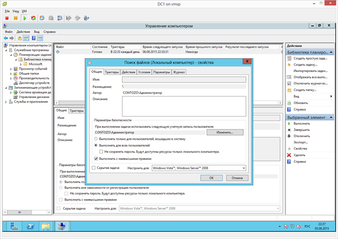
Task: Open File Explorer from the taskbar
Action: [x=45, y=227]
